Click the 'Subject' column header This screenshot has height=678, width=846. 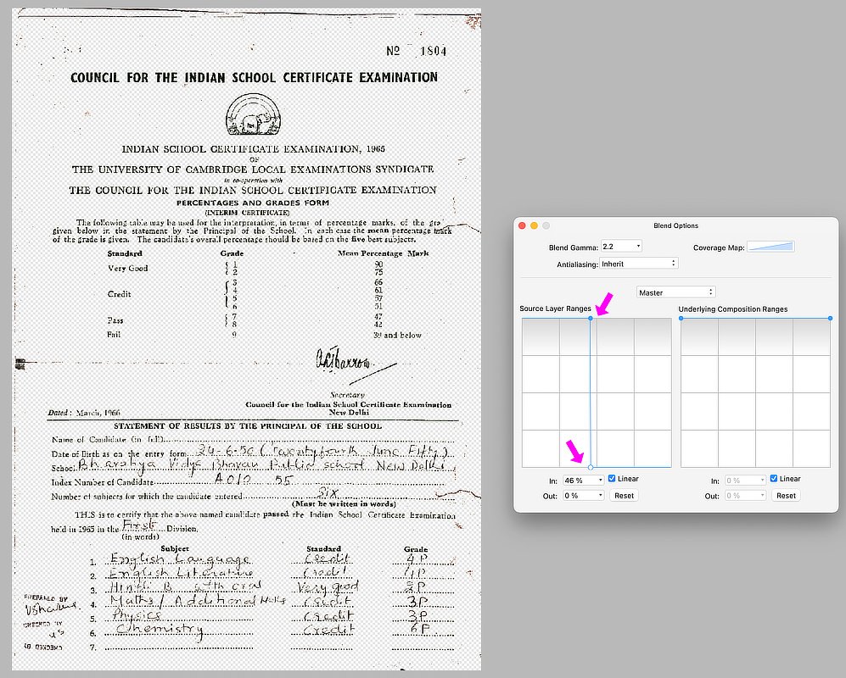tap(174, 548)
